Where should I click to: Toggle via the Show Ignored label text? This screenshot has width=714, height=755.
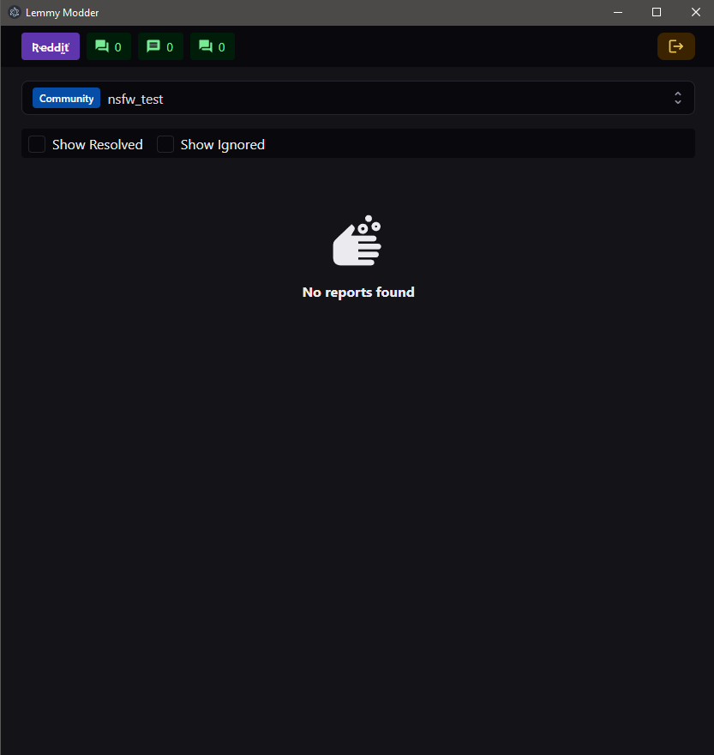(x=223, y=144)
